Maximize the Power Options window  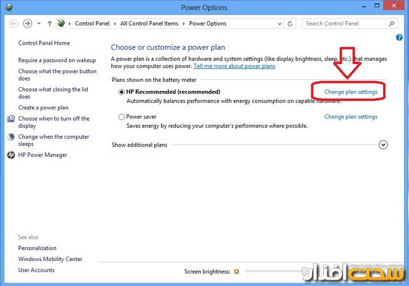coord(377,6)
